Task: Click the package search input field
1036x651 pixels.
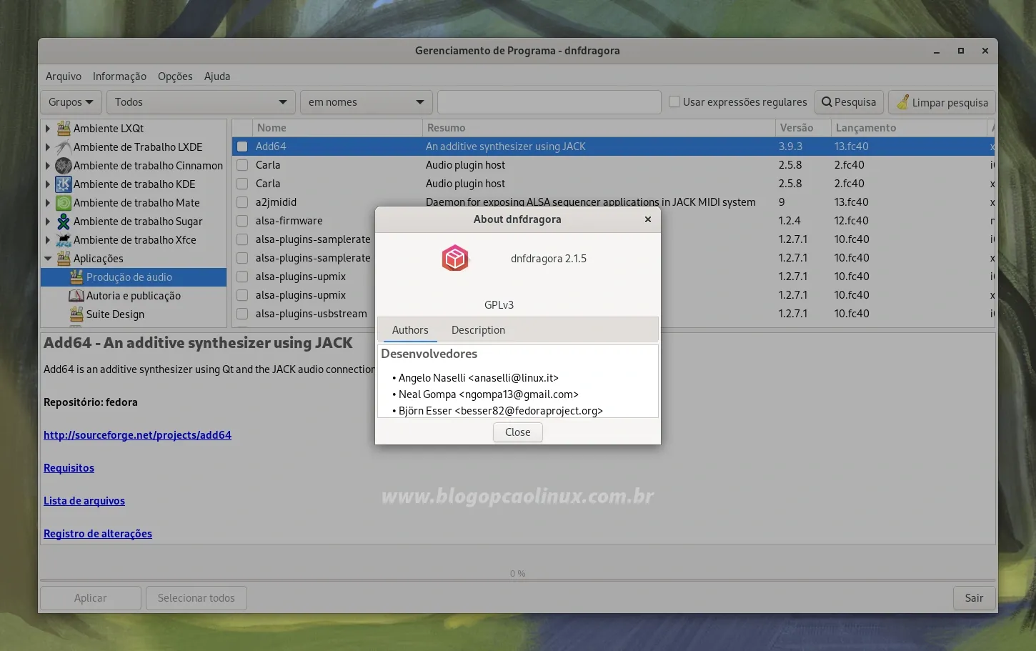Action: [x=549, y=102]
